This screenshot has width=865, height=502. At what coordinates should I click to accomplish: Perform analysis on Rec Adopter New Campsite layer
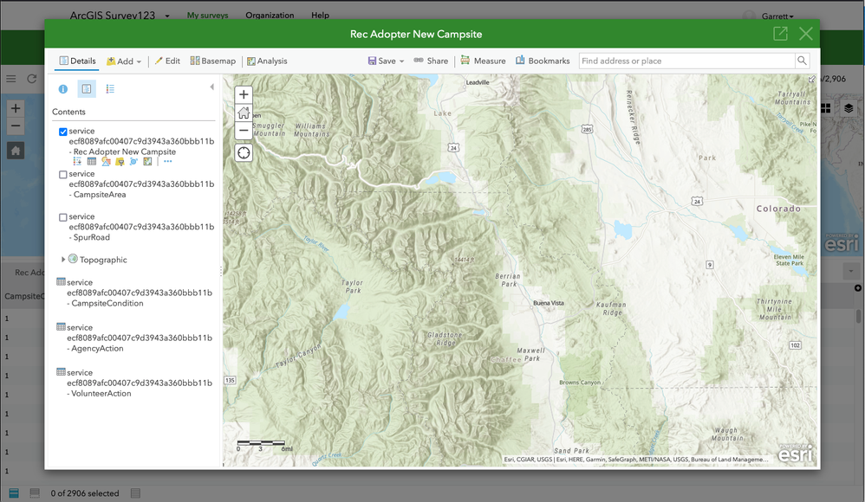coord(147,162)
